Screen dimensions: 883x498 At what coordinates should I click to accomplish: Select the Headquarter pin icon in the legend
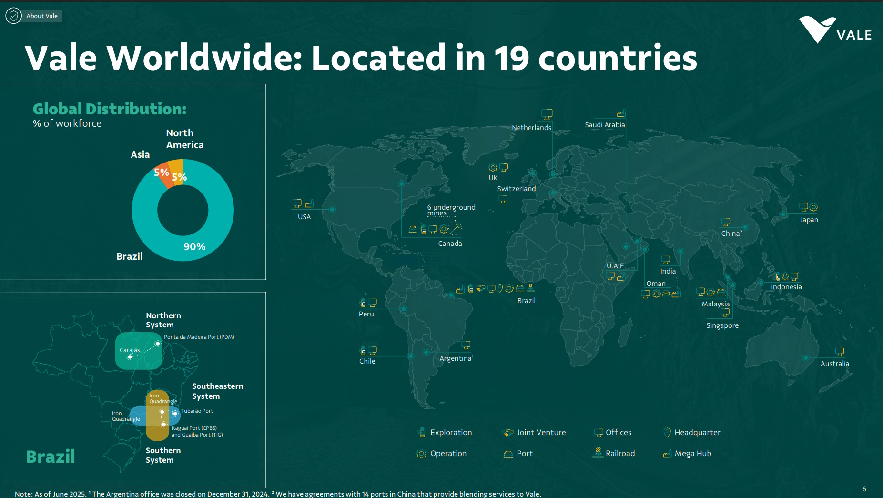pyautogui.click(x=667, y=432)
